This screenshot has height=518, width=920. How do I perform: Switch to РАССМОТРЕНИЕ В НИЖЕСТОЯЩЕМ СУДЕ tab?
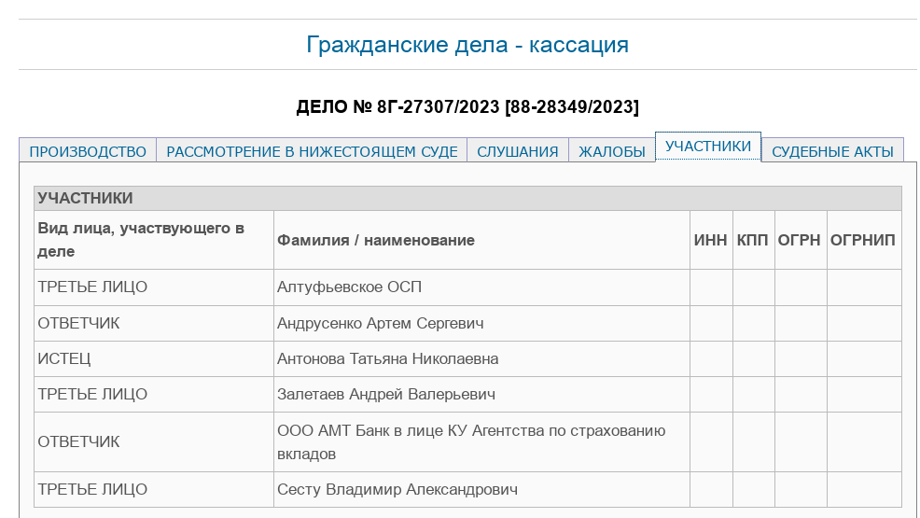(x=312, y=151)
